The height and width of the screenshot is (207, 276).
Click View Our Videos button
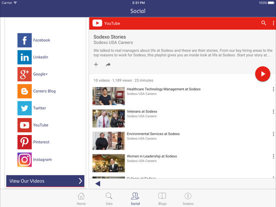(45, 181)
